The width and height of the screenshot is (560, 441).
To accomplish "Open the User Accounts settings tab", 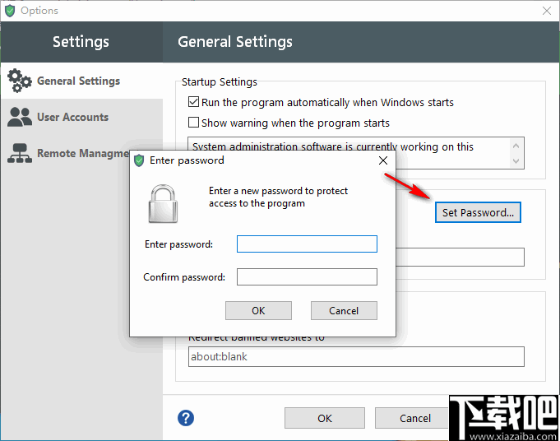I will click(x=72, y=117).
